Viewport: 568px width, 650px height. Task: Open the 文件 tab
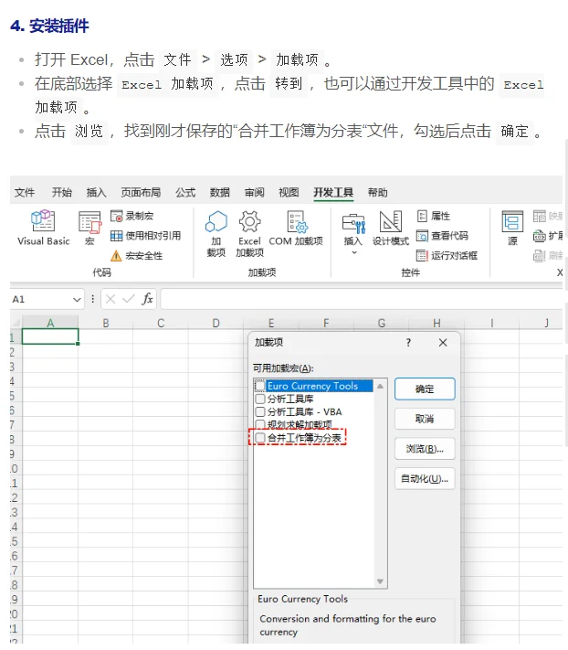click(25, 192)
